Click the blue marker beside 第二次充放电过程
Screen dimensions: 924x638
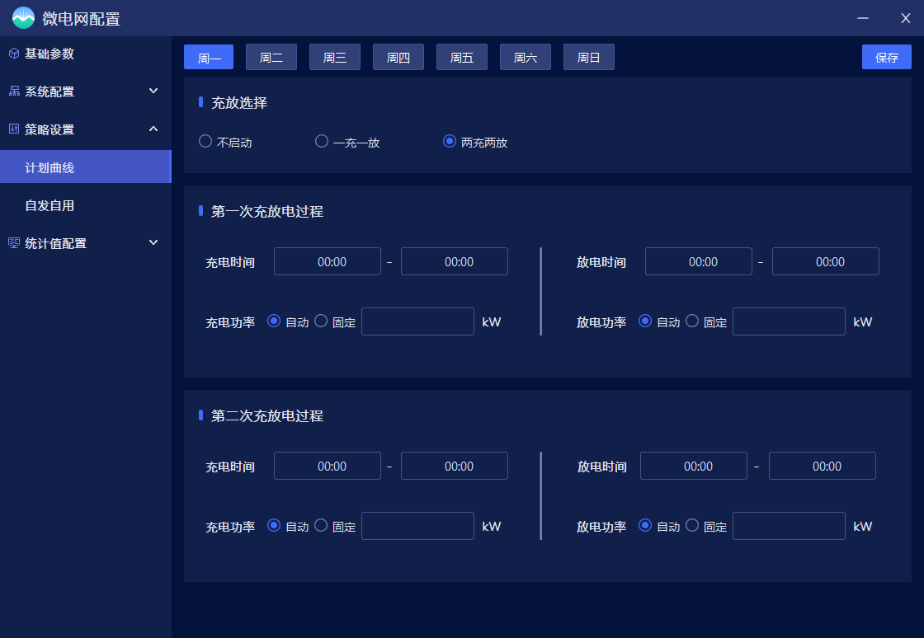[x=200, y=416]
